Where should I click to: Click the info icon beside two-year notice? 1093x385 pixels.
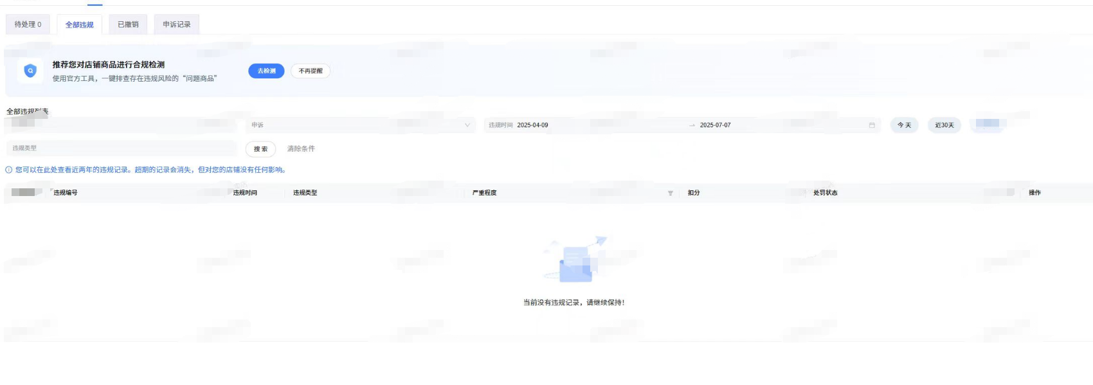9,170
